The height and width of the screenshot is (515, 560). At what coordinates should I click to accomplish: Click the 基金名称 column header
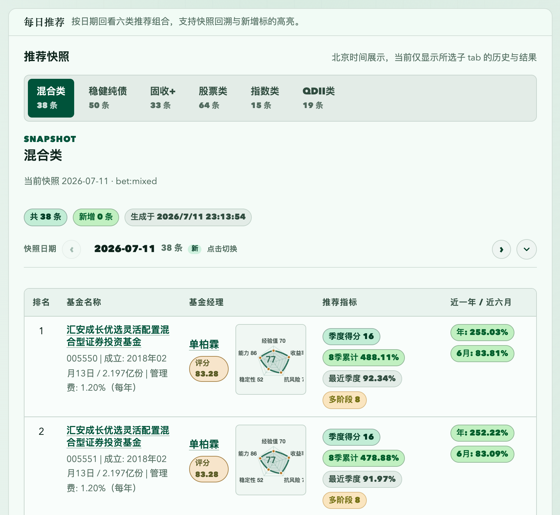click(x=84, y=302)
